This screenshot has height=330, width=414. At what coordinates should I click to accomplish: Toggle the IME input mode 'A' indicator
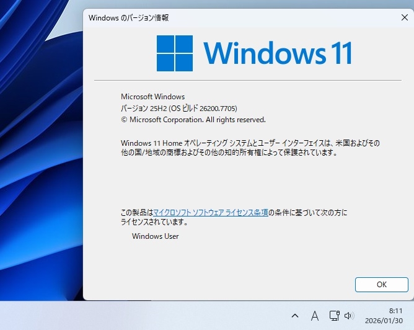[314, 316]
